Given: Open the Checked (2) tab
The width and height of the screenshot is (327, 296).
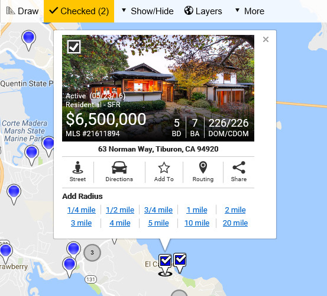Looking at the screenshot, I should click(79, 11).
